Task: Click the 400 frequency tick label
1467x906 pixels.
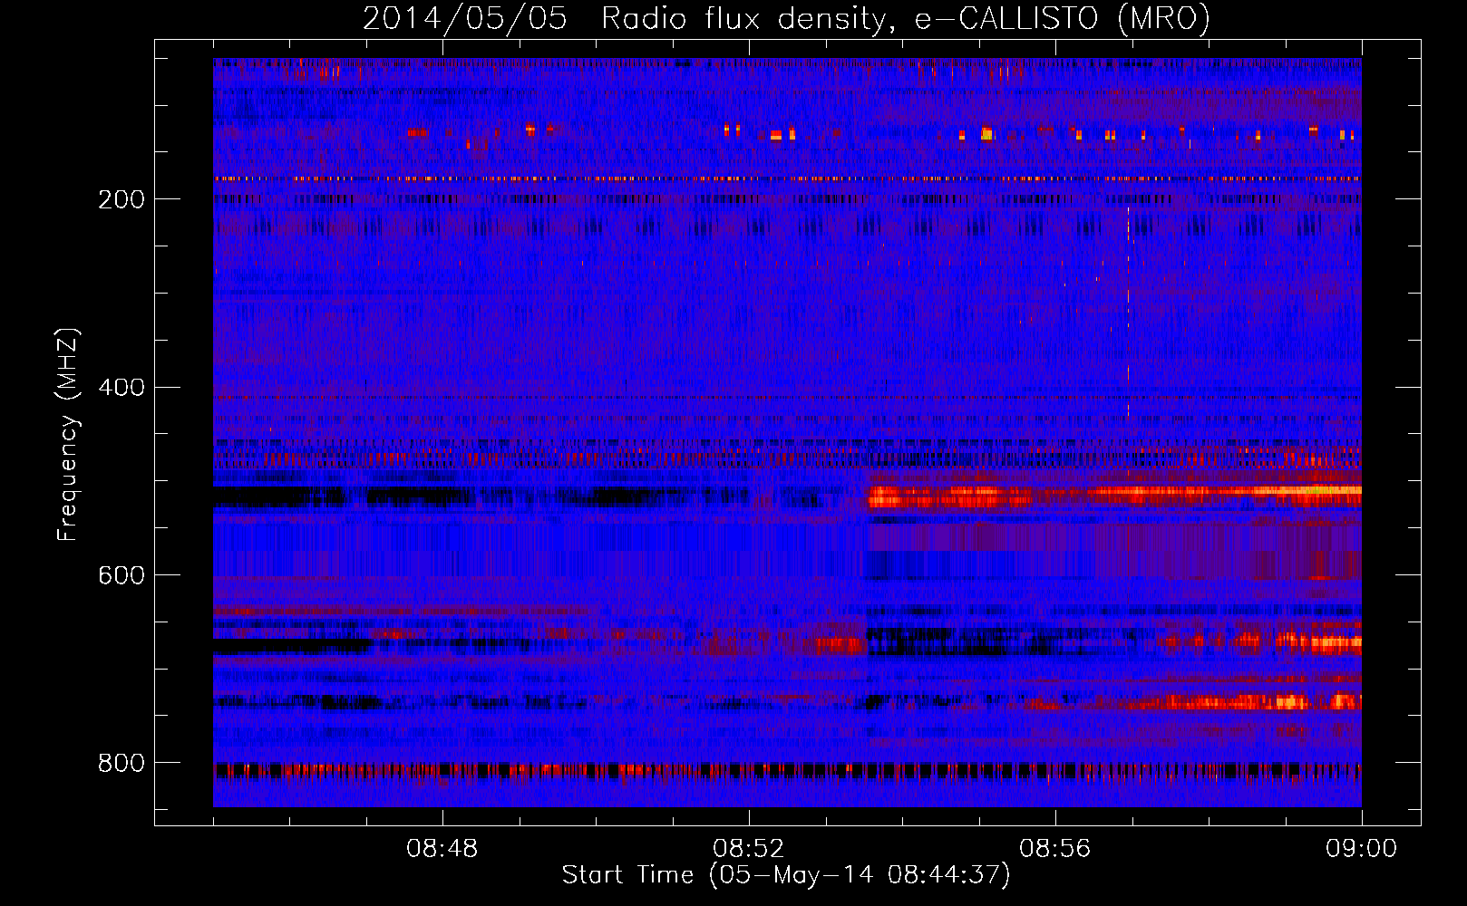Action: click(x=121, y=388)
